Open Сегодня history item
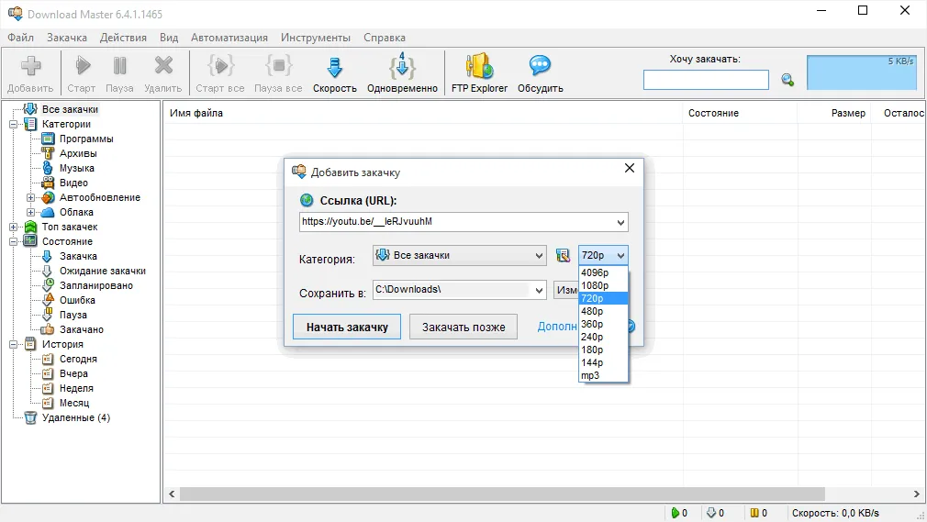This screenshot has height=522, width=927. [78, 359]
